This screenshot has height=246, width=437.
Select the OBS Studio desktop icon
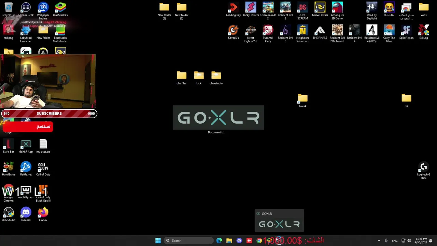click(x=9, y=215)
